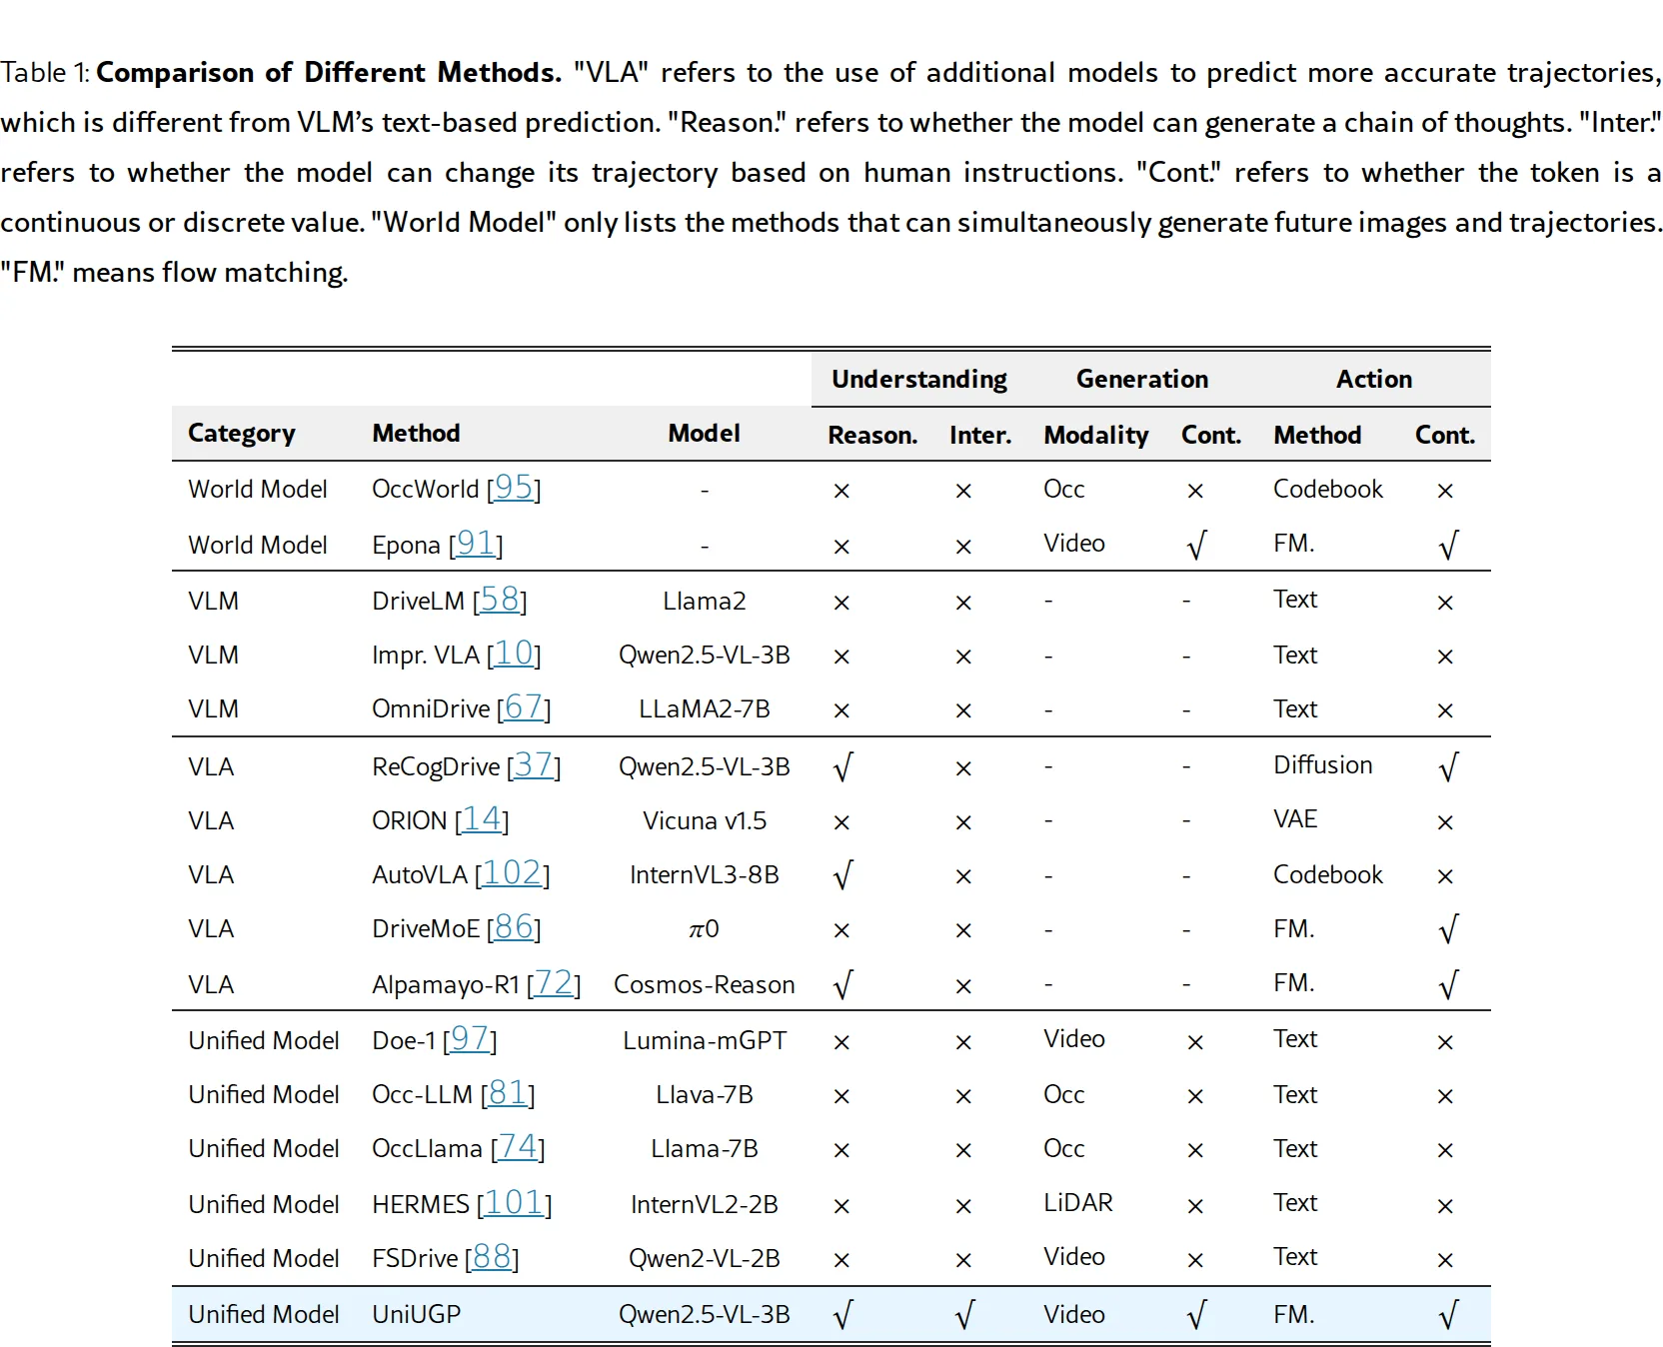Open DriveMoE reference 86

click(514, 926)
